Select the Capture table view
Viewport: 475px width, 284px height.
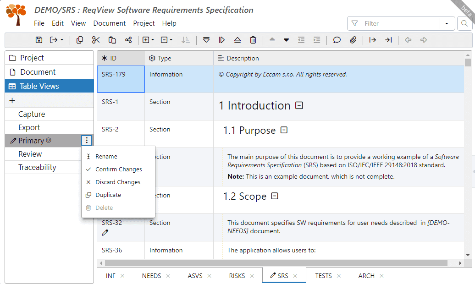[50, 114]
